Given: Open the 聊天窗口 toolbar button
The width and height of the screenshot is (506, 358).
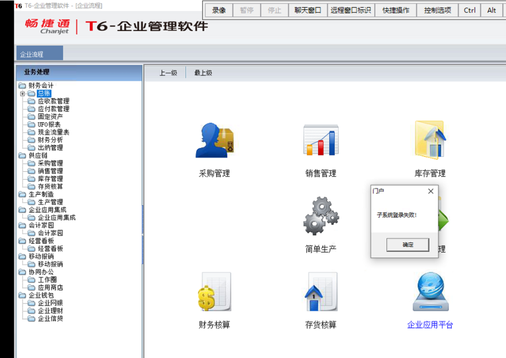Looking at the screenshot, I should coord(308,10).
